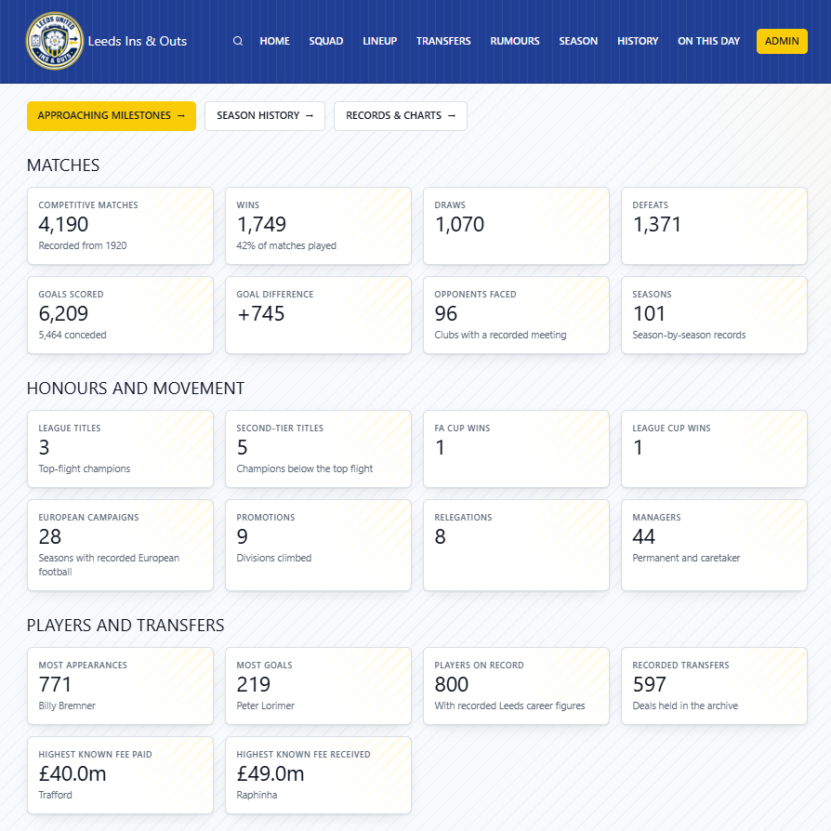Click the '5,464 conceded' text

coord(73,335)
